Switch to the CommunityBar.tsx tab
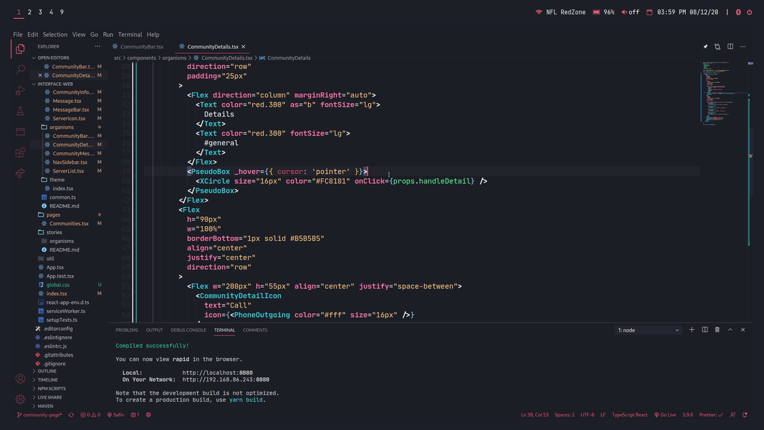This screenshot has height=430, width=764. (141, 47)
